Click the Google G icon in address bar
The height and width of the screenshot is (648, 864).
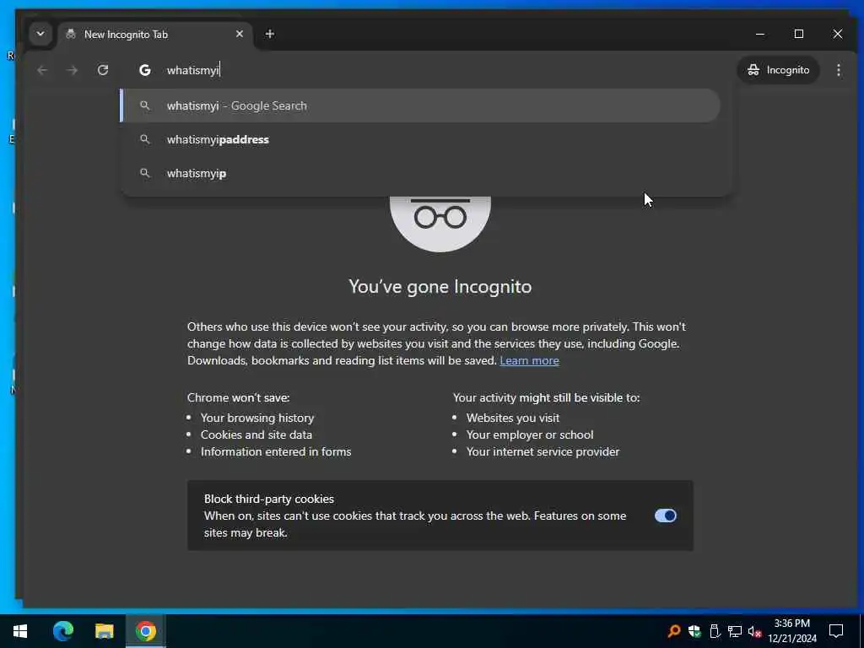(x=145, y=70)
